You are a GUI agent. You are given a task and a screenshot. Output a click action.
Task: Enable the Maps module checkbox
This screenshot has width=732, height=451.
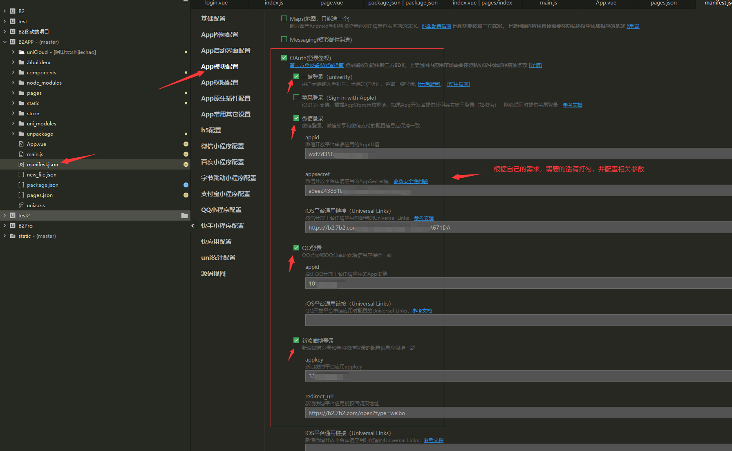click(x=284, y=18)
